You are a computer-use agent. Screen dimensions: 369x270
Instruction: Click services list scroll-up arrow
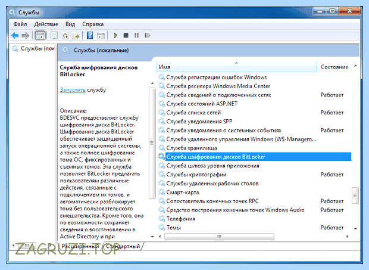click(x=355, y=66)
